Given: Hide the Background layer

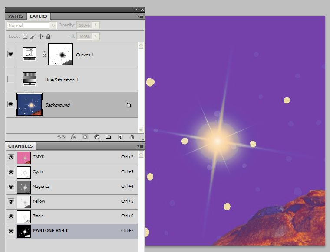Looking at the screenshot, I should point(11,104).
